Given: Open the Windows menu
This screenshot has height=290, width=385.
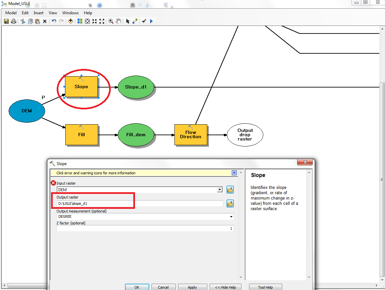Looking at the screenshot, I should click(x=71, y=13).
